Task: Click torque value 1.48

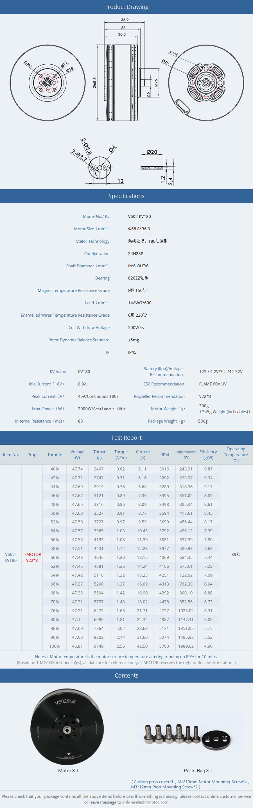Action: (x=121, y=602)
